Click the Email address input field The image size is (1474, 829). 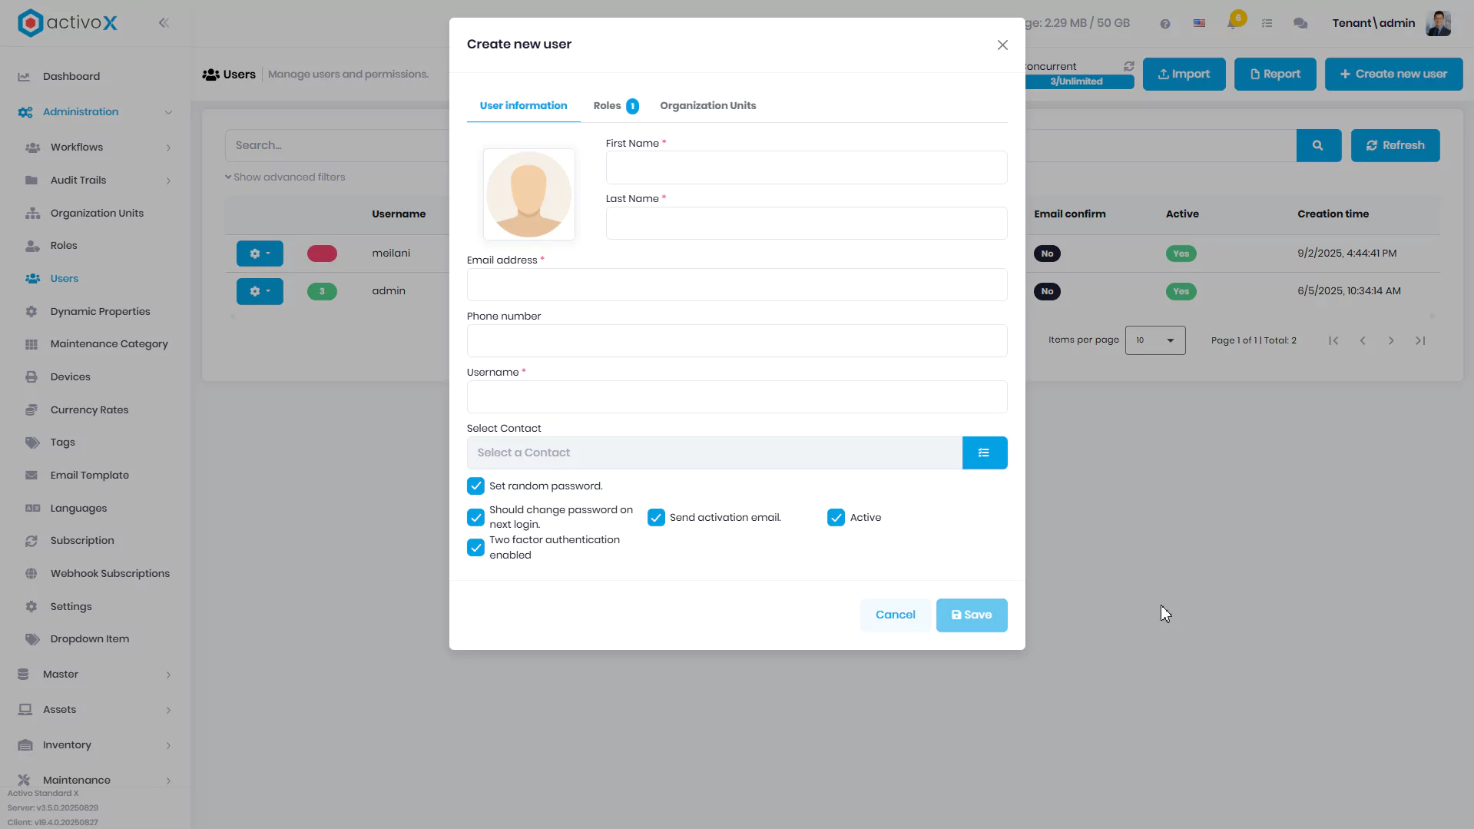point(737,284)
